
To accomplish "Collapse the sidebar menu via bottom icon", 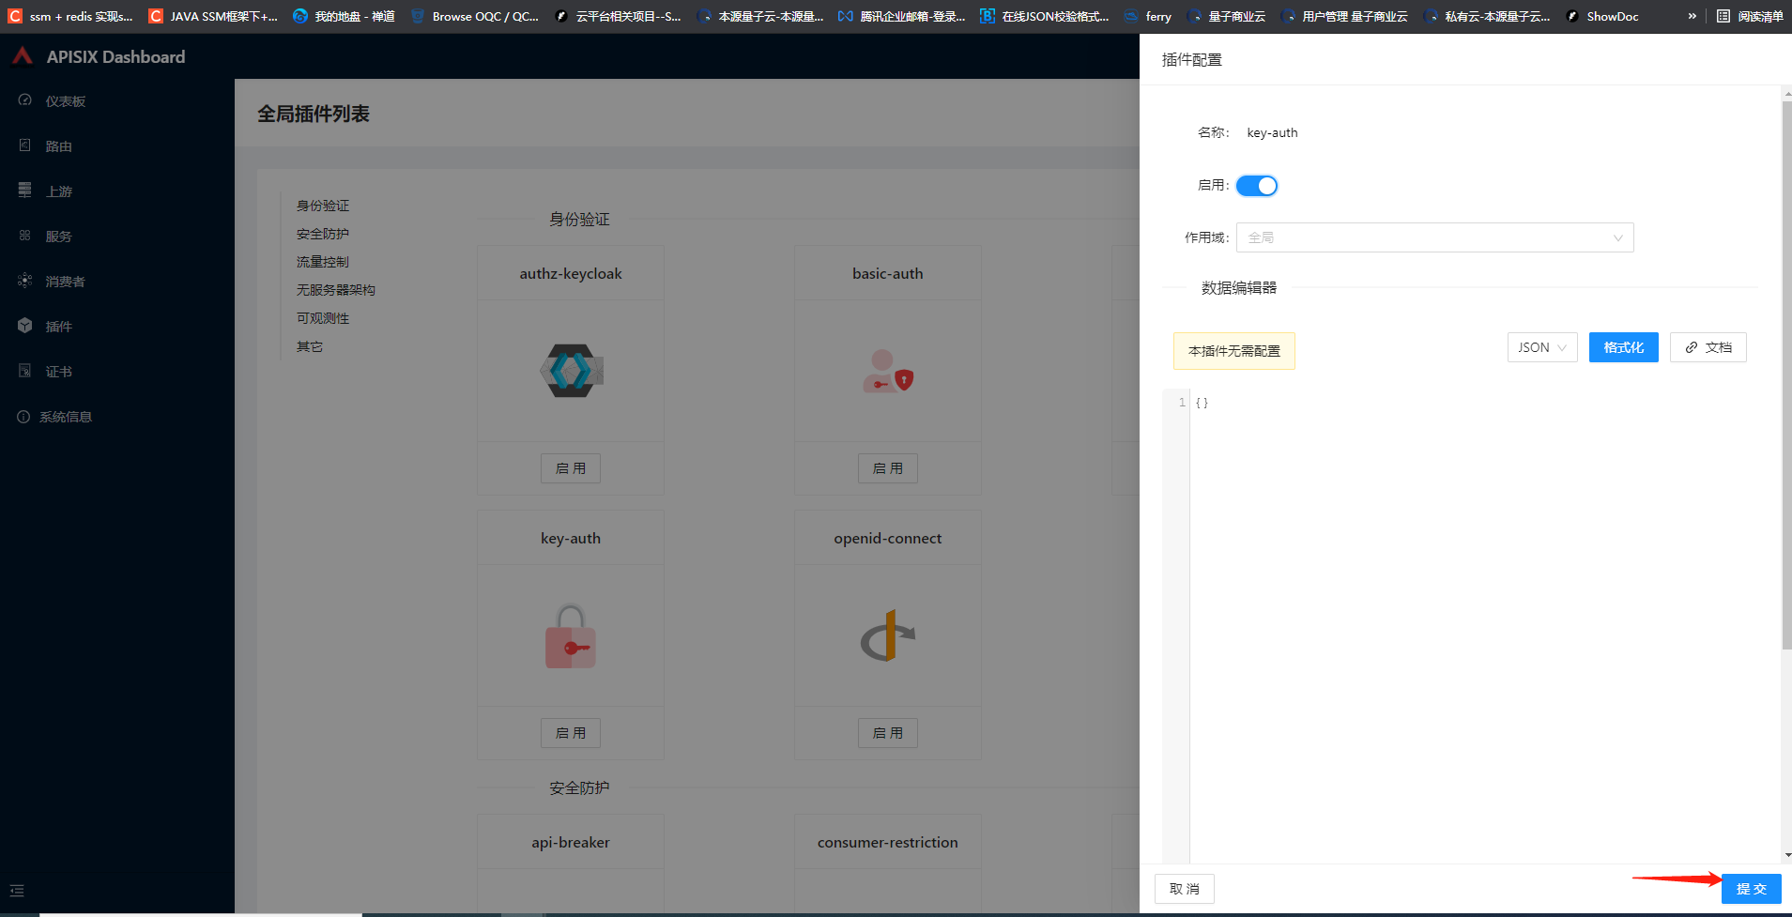I will pos(17,891).
